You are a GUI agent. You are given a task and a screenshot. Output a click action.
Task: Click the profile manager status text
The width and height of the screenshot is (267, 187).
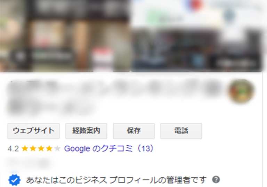click(116, 180)
